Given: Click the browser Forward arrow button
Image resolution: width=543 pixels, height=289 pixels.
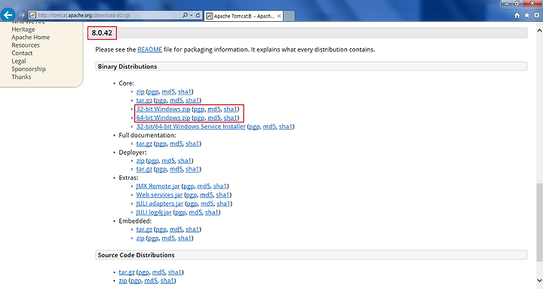Looking at the screenshot, I should pyautogui.click(x=21, y=15).
